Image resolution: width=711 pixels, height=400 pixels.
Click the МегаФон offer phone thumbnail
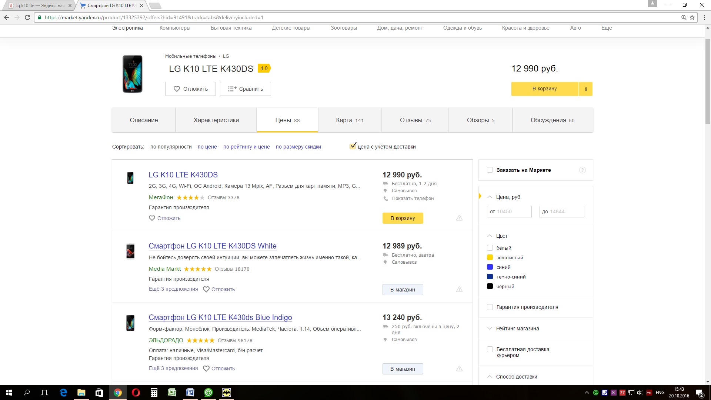coord(130,178)
